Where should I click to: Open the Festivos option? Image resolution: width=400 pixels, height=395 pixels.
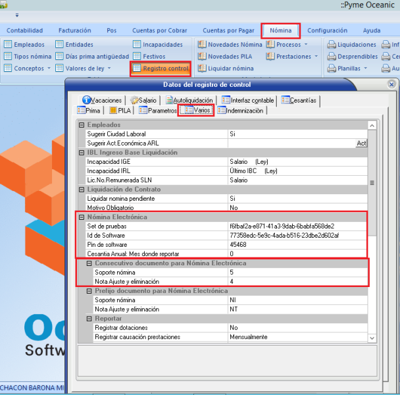click(x=154, y=57)
